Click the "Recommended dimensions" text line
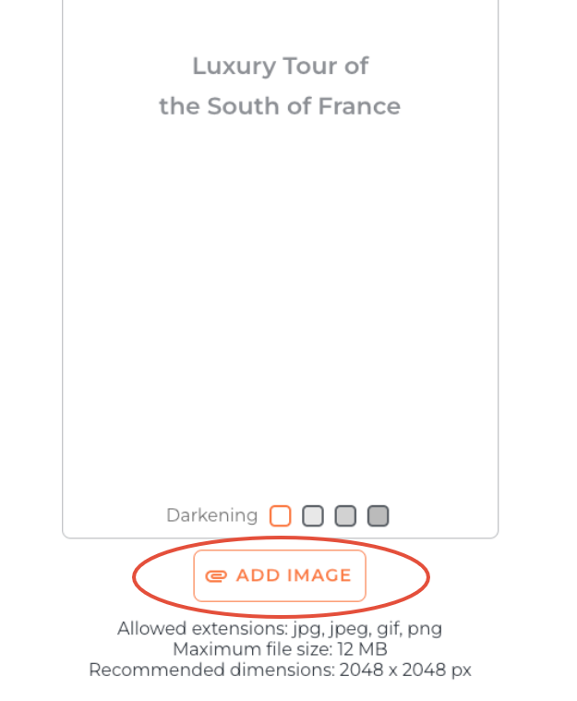Screen dimensions: 577x701 point(280,670)
